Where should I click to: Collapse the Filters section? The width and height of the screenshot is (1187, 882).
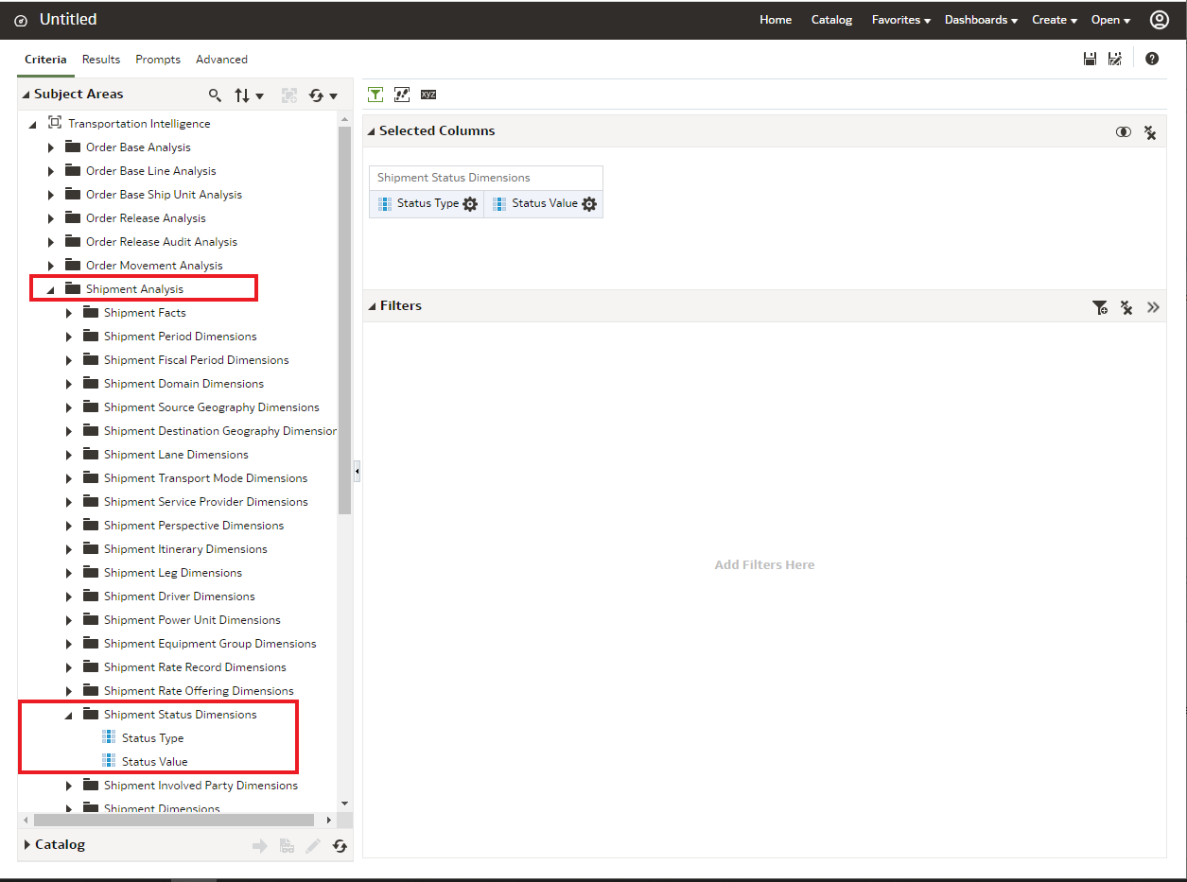(372, 306)
